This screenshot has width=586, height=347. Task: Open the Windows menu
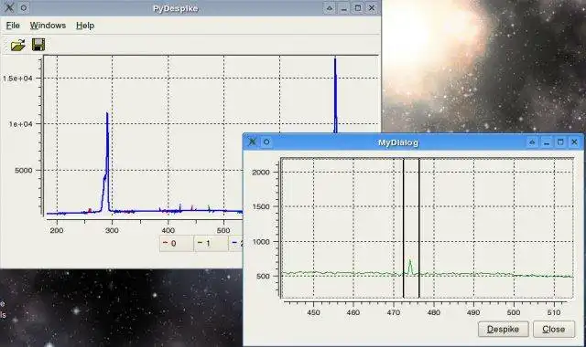pyautogui.click(x=48, y=26)
